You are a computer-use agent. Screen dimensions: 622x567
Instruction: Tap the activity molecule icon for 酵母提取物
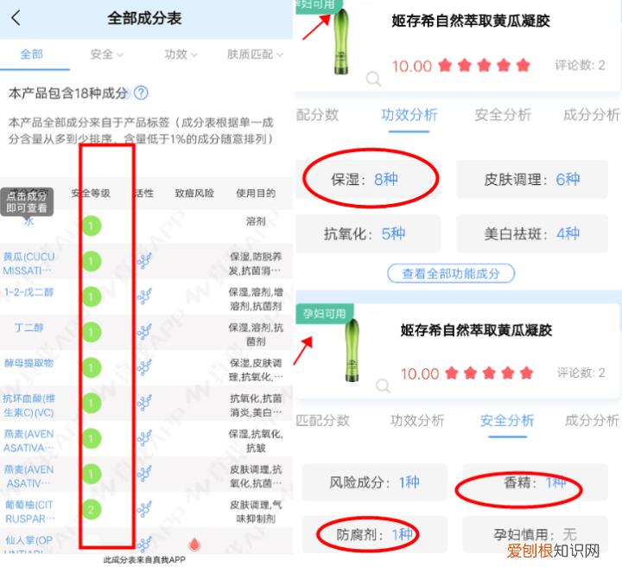tap(144, 367)
